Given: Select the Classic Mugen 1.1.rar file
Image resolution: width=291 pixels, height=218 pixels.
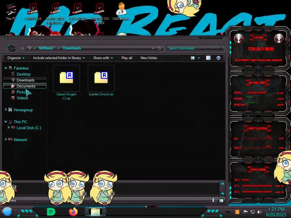Looking at the screenshot, I should tap(66, 83).
